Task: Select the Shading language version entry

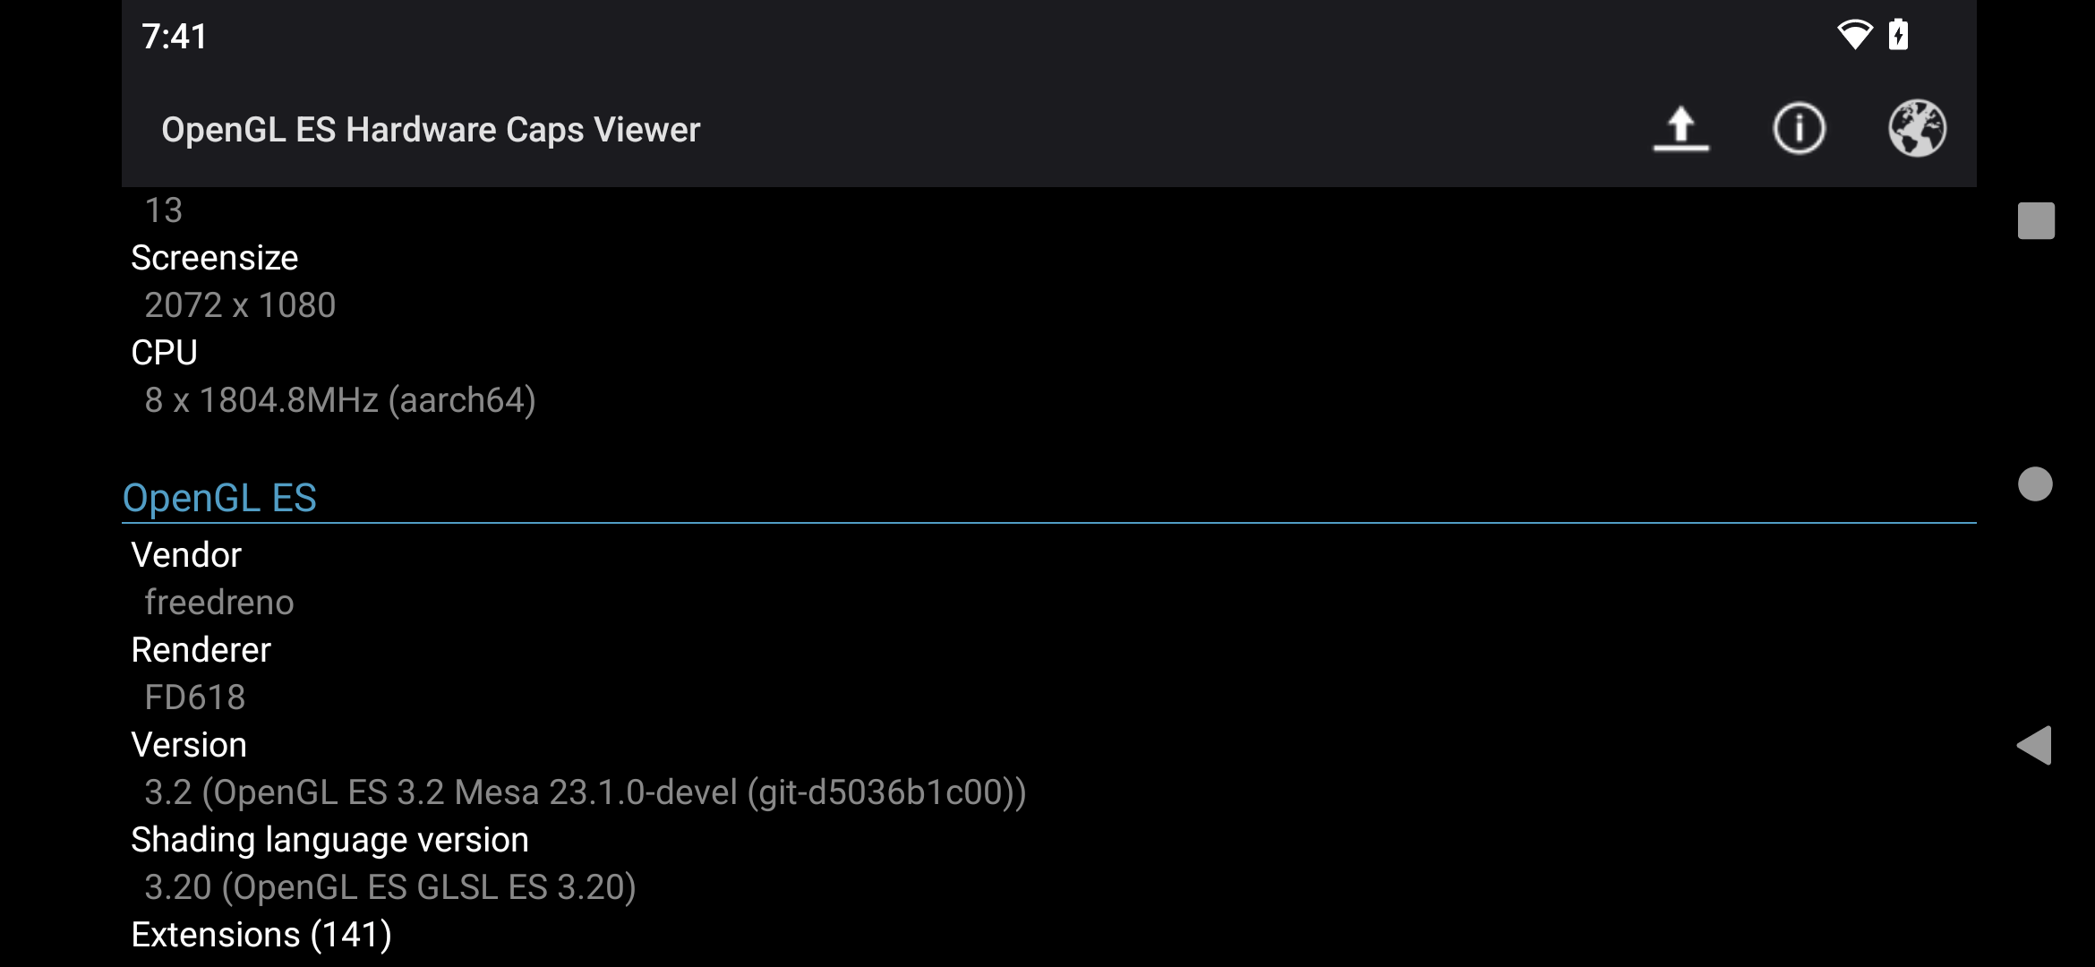Action: (329, 840)
